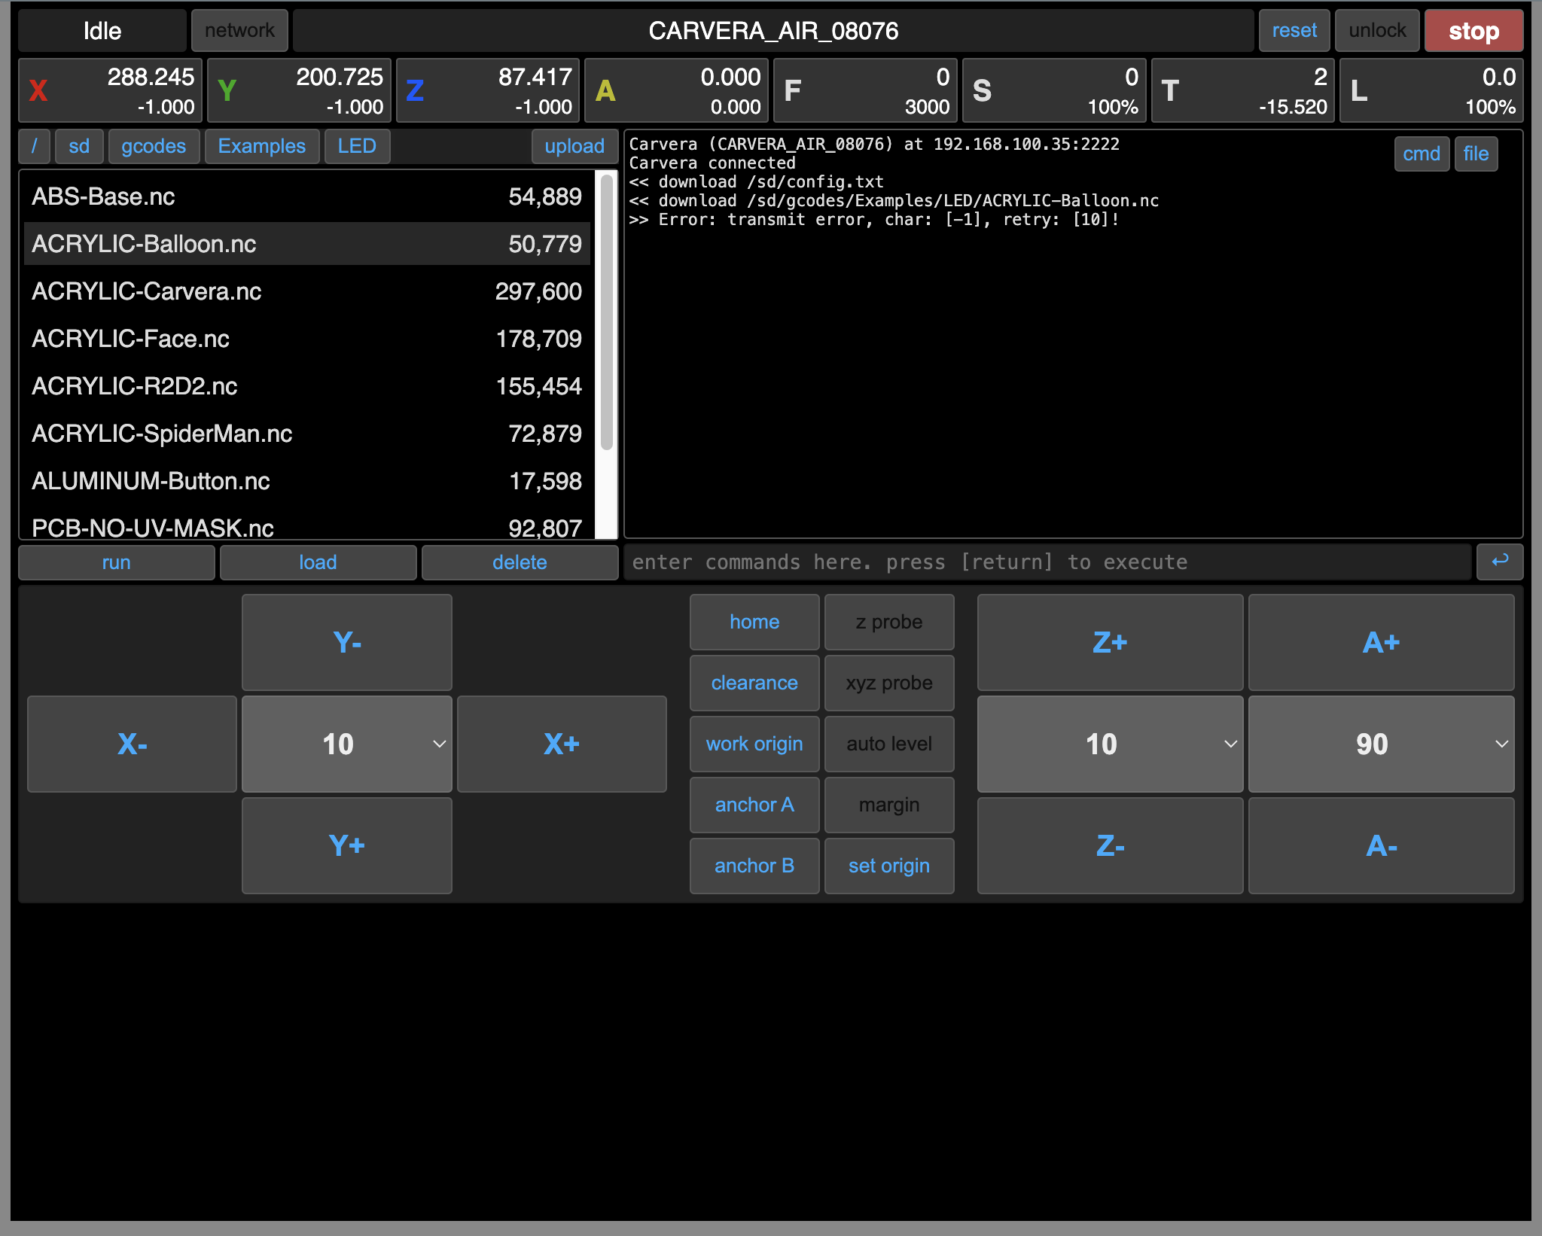Delete the selected file

click(520, 562)
